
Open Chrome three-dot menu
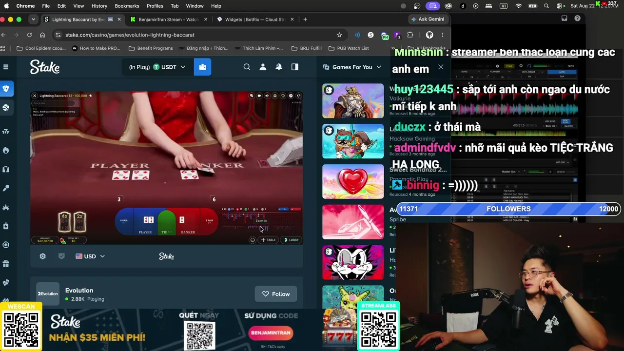coord(443,35)
